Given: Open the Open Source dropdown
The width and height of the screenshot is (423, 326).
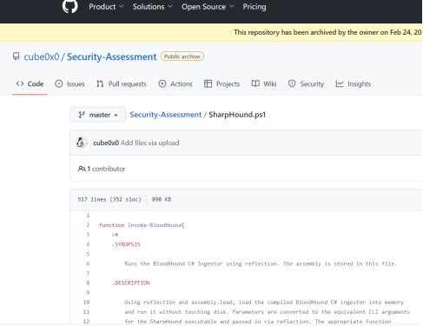Looking at the screenshot, I should pos(208,7).
